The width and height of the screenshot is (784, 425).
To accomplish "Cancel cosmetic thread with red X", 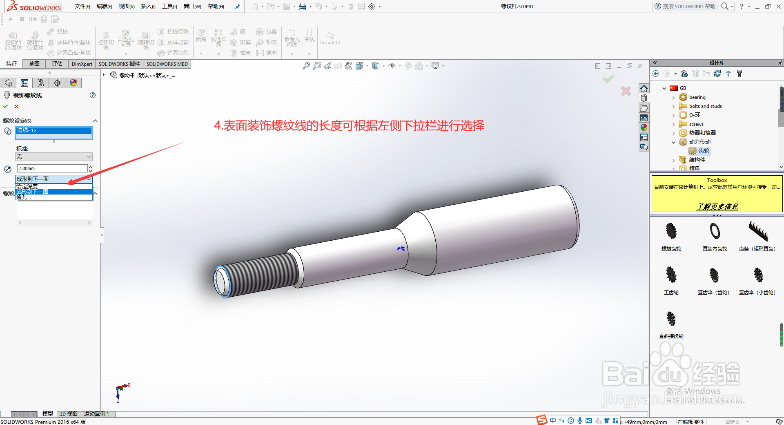I will point(16,106).
